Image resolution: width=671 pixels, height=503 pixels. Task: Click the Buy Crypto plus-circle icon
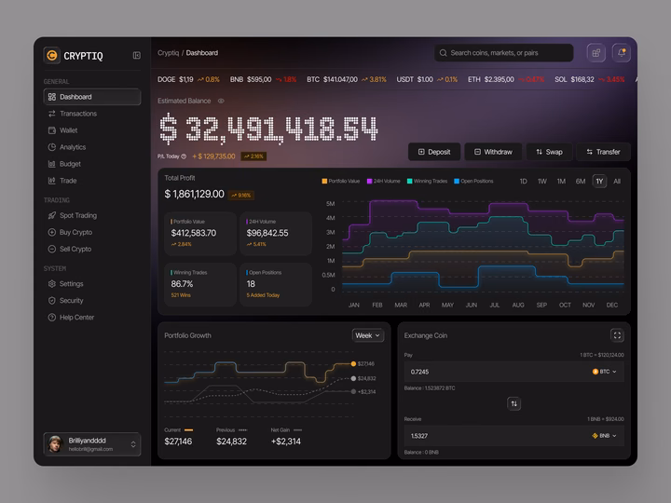pos(52,232)
